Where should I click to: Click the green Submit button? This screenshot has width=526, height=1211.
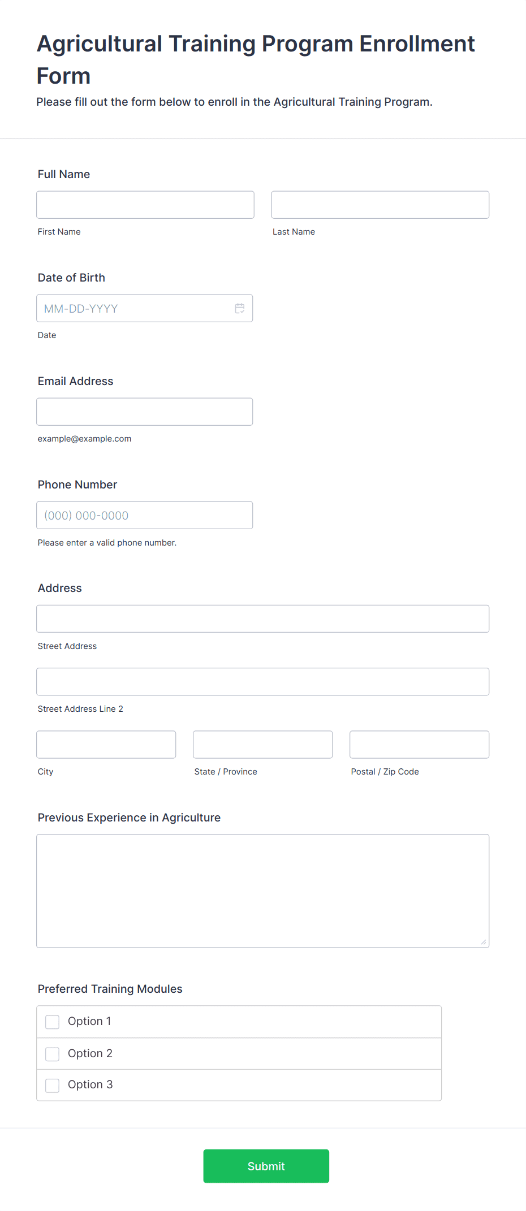266,1166
